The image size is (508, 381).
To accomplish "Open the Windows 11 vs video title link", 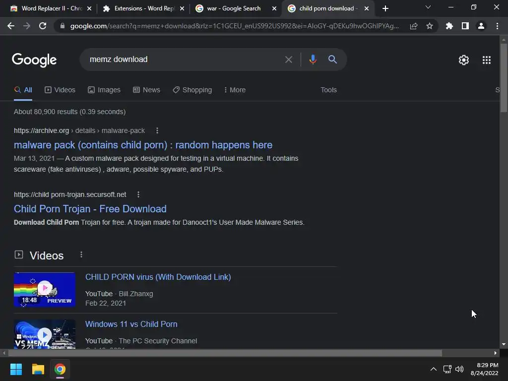I will 131,324.
